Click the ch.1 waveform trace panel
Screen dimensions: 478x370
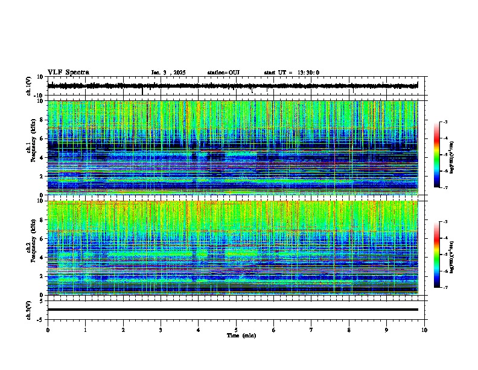click(x=237, y=86)
